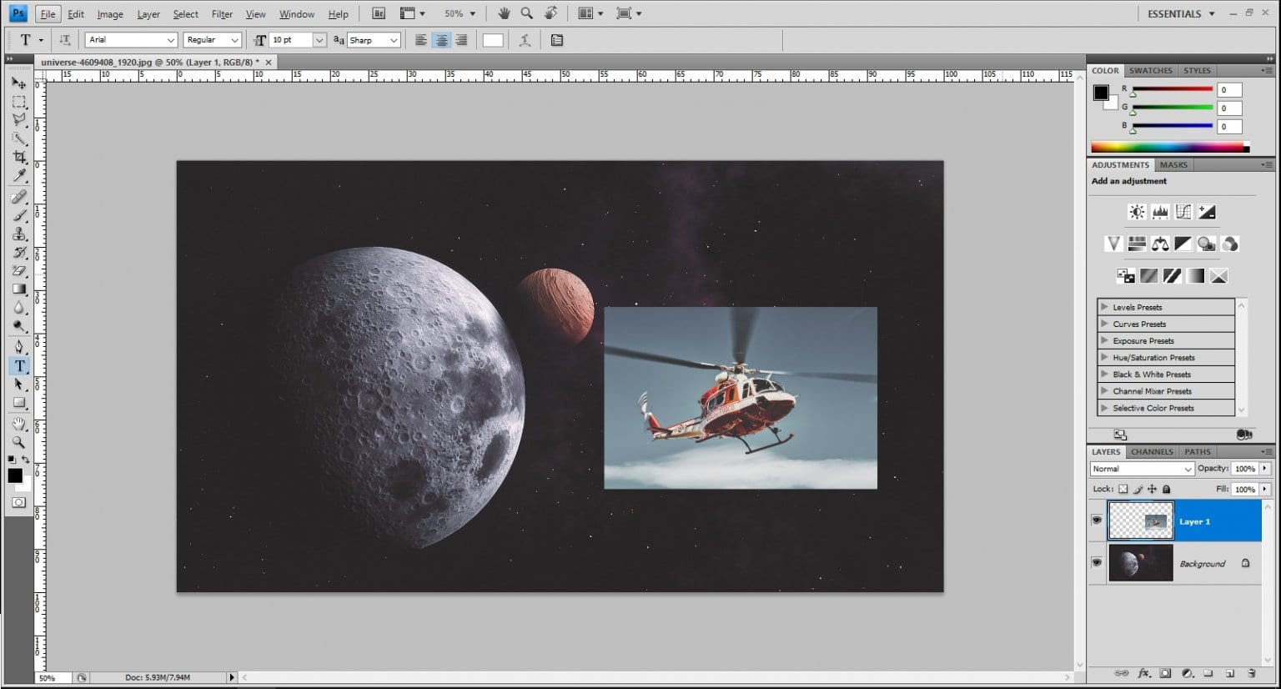Set center text alignment

coord(441,39)
